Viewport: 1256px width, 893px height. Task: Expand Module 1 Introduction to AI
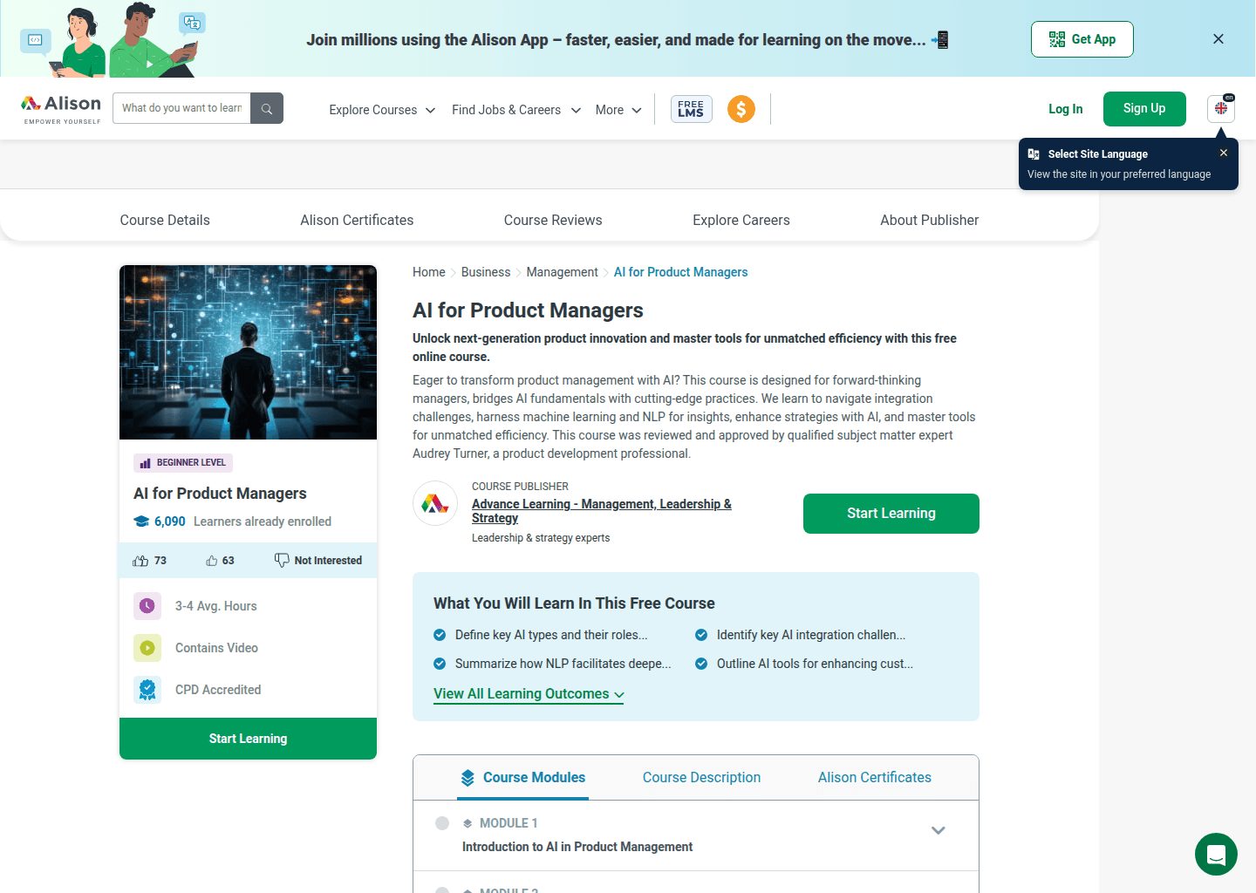coord(938,829)
